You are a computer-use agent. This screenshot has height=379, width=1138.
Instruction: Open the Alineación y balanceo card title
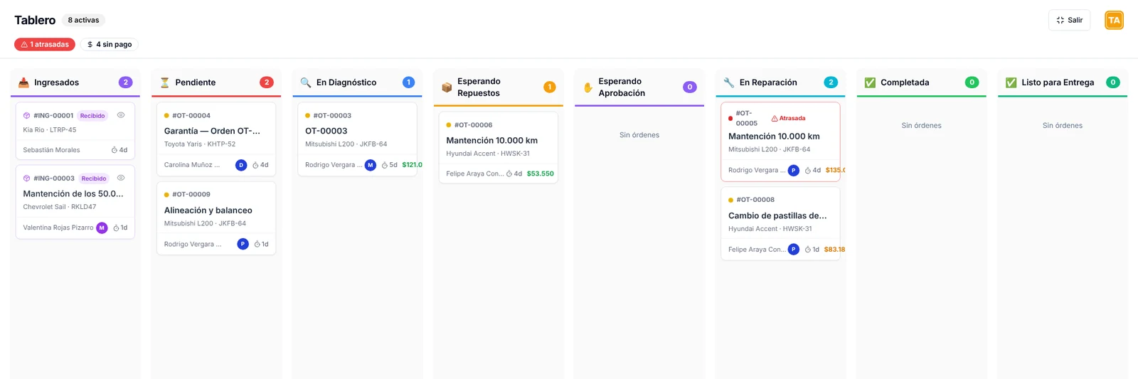click(208, 210)
